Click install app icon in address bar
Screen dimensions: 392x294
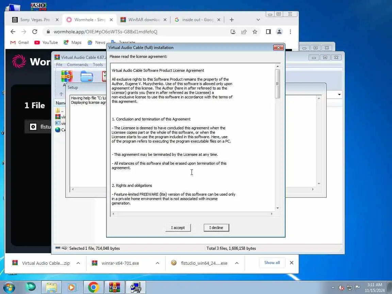pos(233,32)
